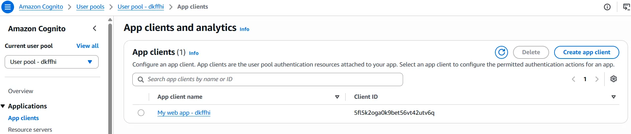The width and height of the screenshot is (631, 134).
Task: Open the CloudShell icon at top right
Action: tap(627, 7)
